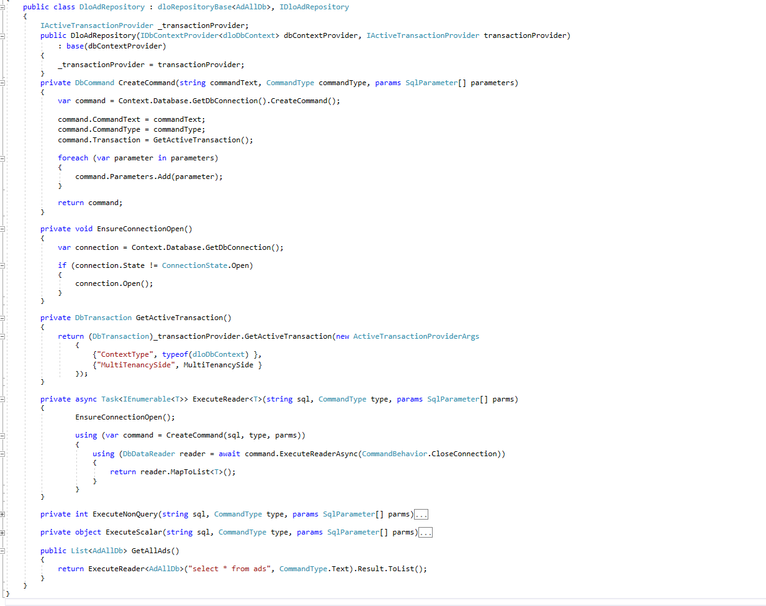Click the "select * from ads" string

click(229, 569)
